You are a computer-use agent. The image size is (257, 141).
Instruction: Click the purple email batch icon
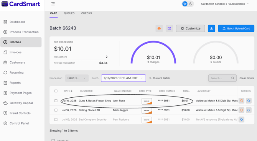point(169,28)
